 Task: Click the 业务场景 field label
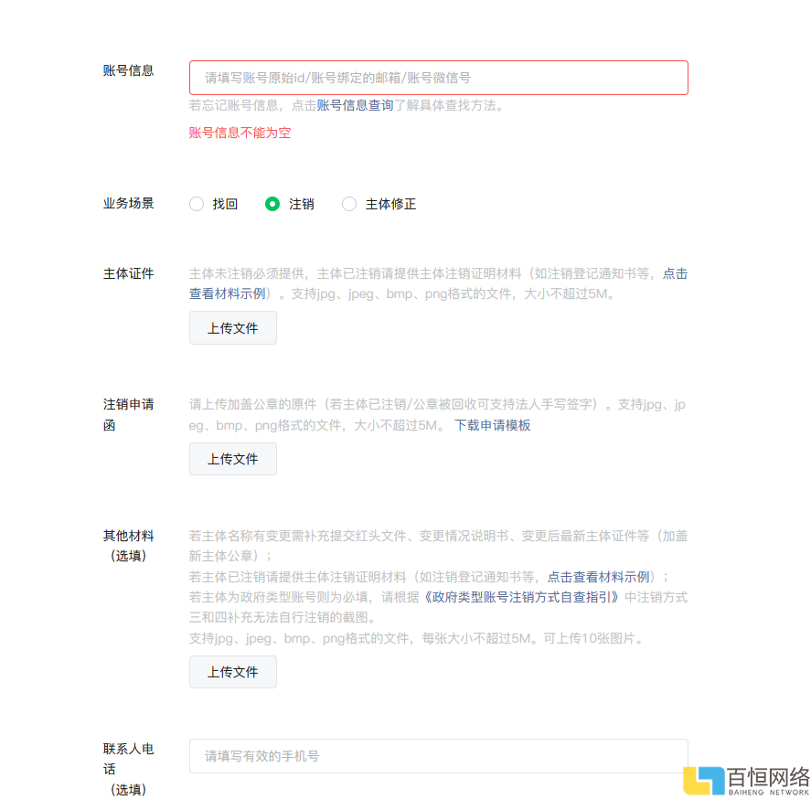(x=128, y=204)
